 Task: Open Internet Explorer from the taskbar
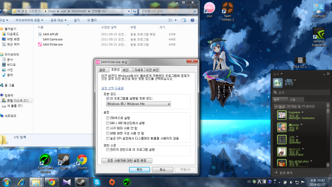click(x=21, y=183)
